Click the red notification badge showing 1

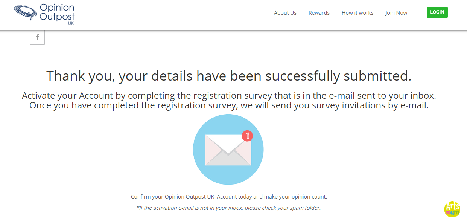point(247,136)
